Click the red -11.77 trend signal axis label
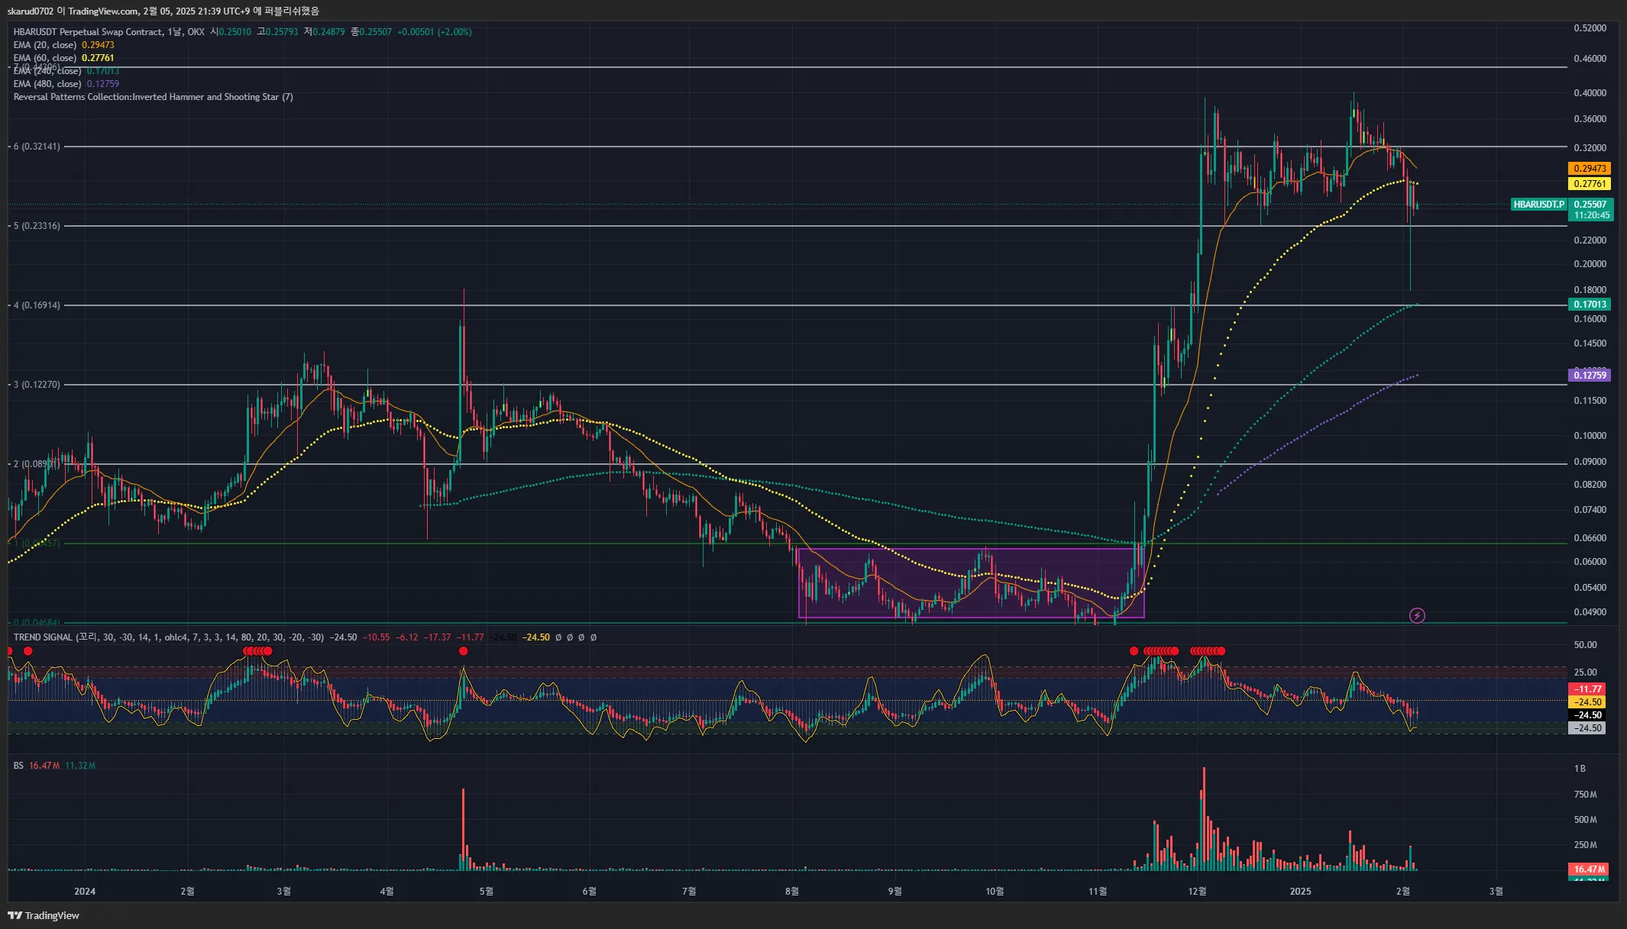1627x929 pixels. pos(1587,689)
